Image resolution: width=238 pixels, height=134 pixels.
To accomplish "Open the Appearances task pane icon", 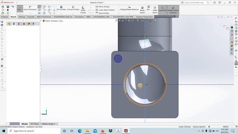I will (232, 46).
